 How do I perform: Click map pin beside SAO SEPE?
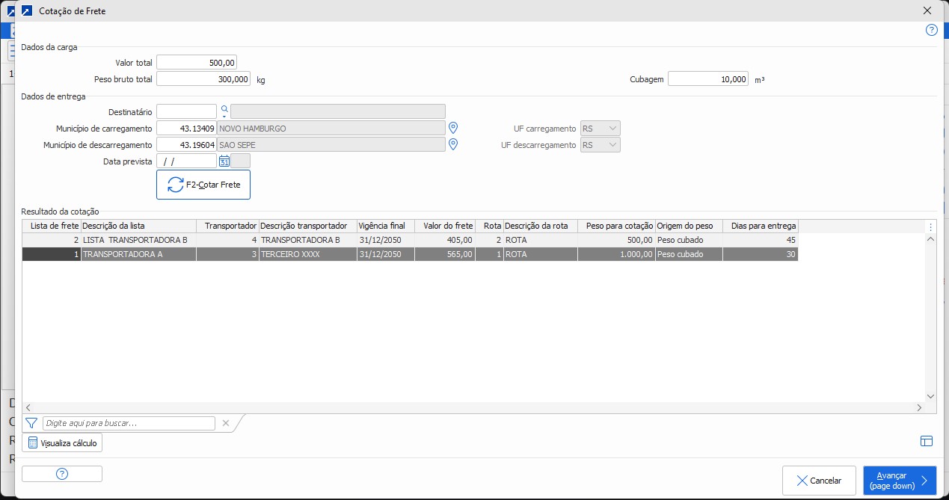tap(452, 144)
